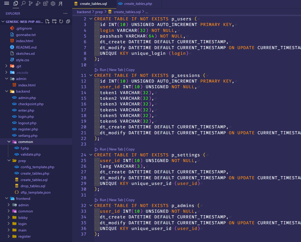The width and height of the screenshot is (301, 242).
Task: Click the run triangle above p_admins
Action: (96, 200)
